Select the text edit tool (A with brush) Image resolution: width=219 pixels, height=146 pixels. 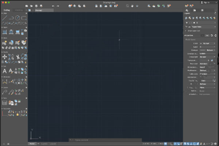pyautogui.click(x=11, y=71)
